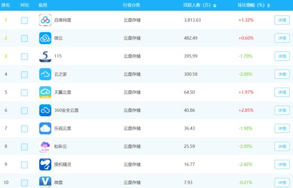
Task: Open the 微云 cloud app icon
Action: click(x=45, y=38)
